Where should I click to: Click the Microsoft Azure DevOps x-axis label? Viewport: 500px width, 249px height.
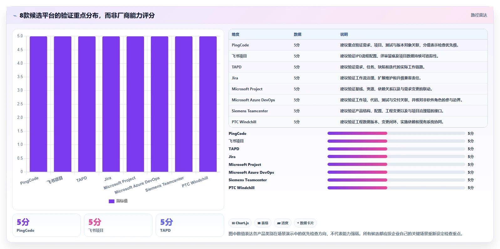pos(137,185)
